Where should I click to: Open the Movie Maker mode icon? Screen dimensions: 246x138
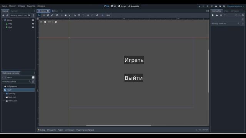[x=224, y=6]
